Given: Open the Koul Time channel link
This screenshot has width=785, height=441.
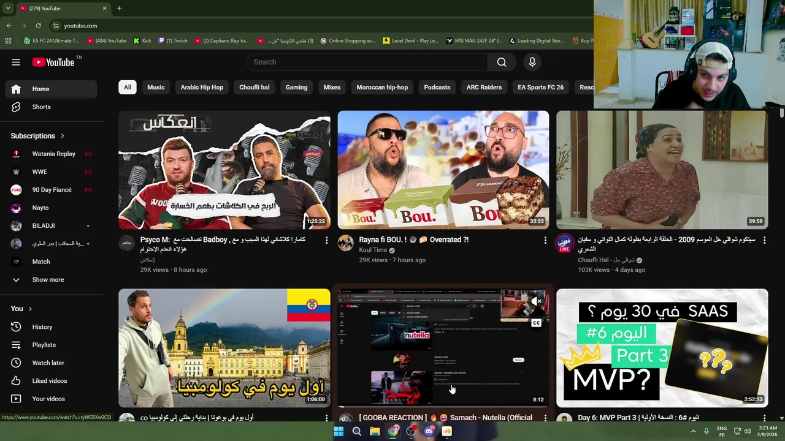Looking at the screenshot, I should 373,251.
